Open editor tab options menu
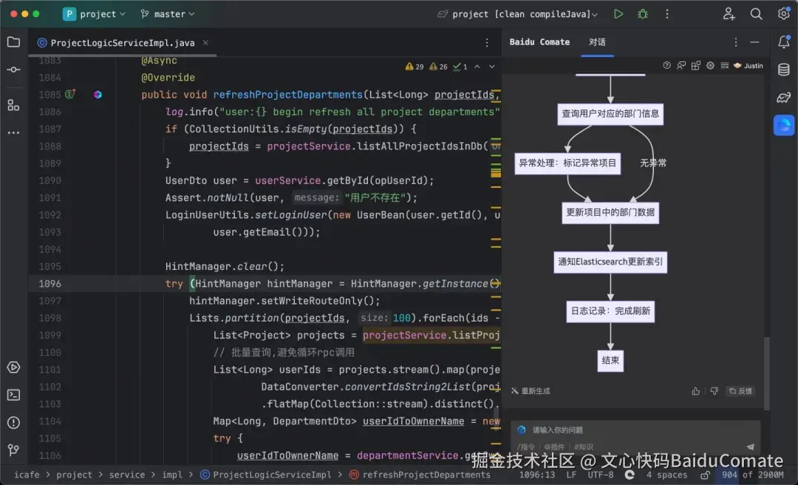The image size is (798, 485). click(x=487, y=43)
